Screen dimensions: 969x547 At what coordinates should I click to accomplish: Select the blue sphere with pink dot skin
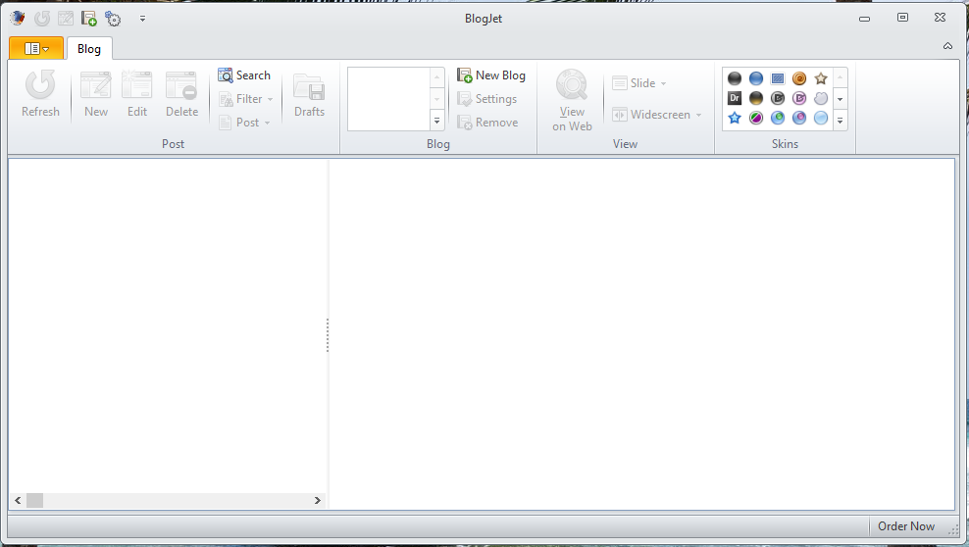click(799, 118)
